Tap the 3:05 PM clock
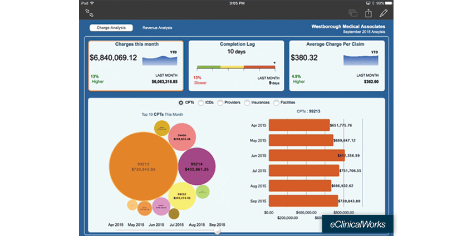Image resolution: width=472 pixels, height=236 pixels. click(x=237, y=3)
